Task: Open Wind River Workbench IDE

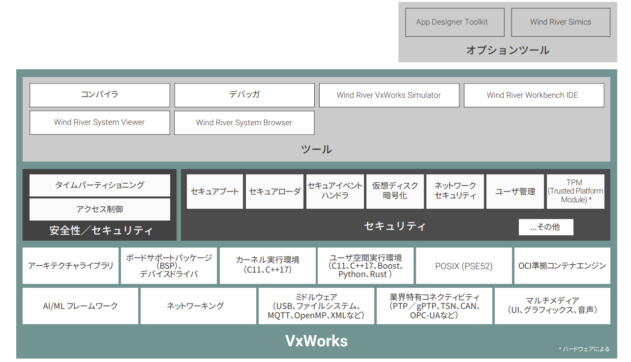Action: click(x=534, y=95)
